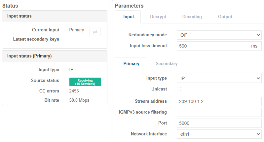
Task: Click the Stream address field
Action: coord(219,101)
